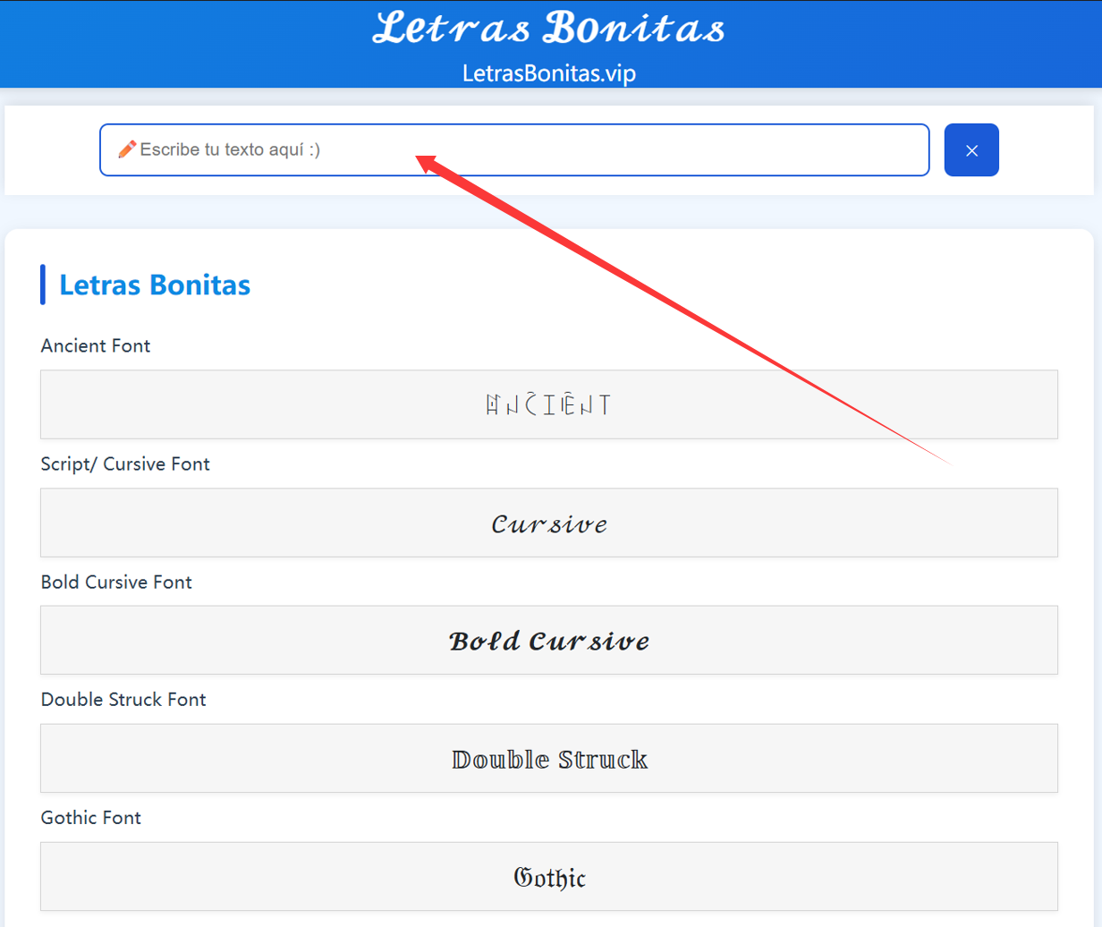Select the 'Double Struck Font' label

pyautogui.click(x=123, y=700)
